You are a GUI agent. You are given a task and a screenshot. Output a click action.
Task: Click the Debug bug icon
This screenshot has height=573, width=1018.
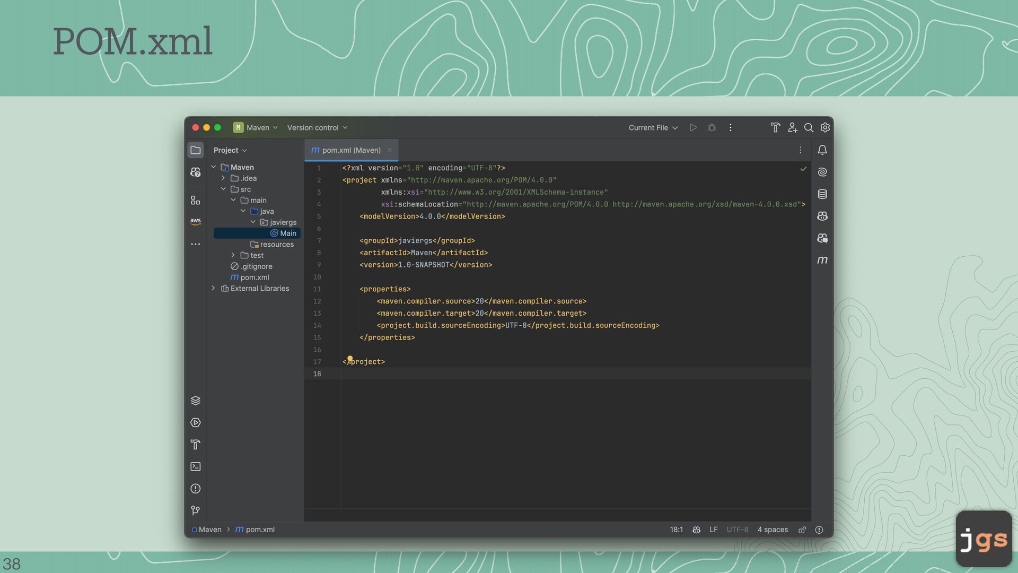(712, 128)
